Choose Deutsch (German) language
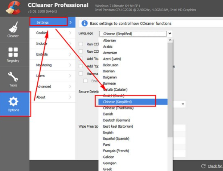Viewport: 223px width, 171px height. point(133,120)
